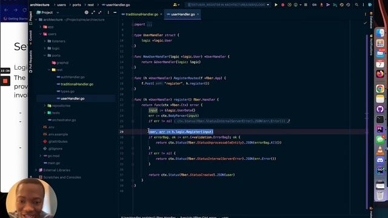
Task: Open the editor tabs options menu
Action: coord(365,15)
